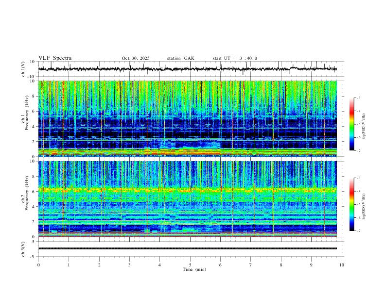Click the '-7' value on ch.2 colorbar
Image resolution: width=385 pixels, height=297 pixels.
point(358,231)
